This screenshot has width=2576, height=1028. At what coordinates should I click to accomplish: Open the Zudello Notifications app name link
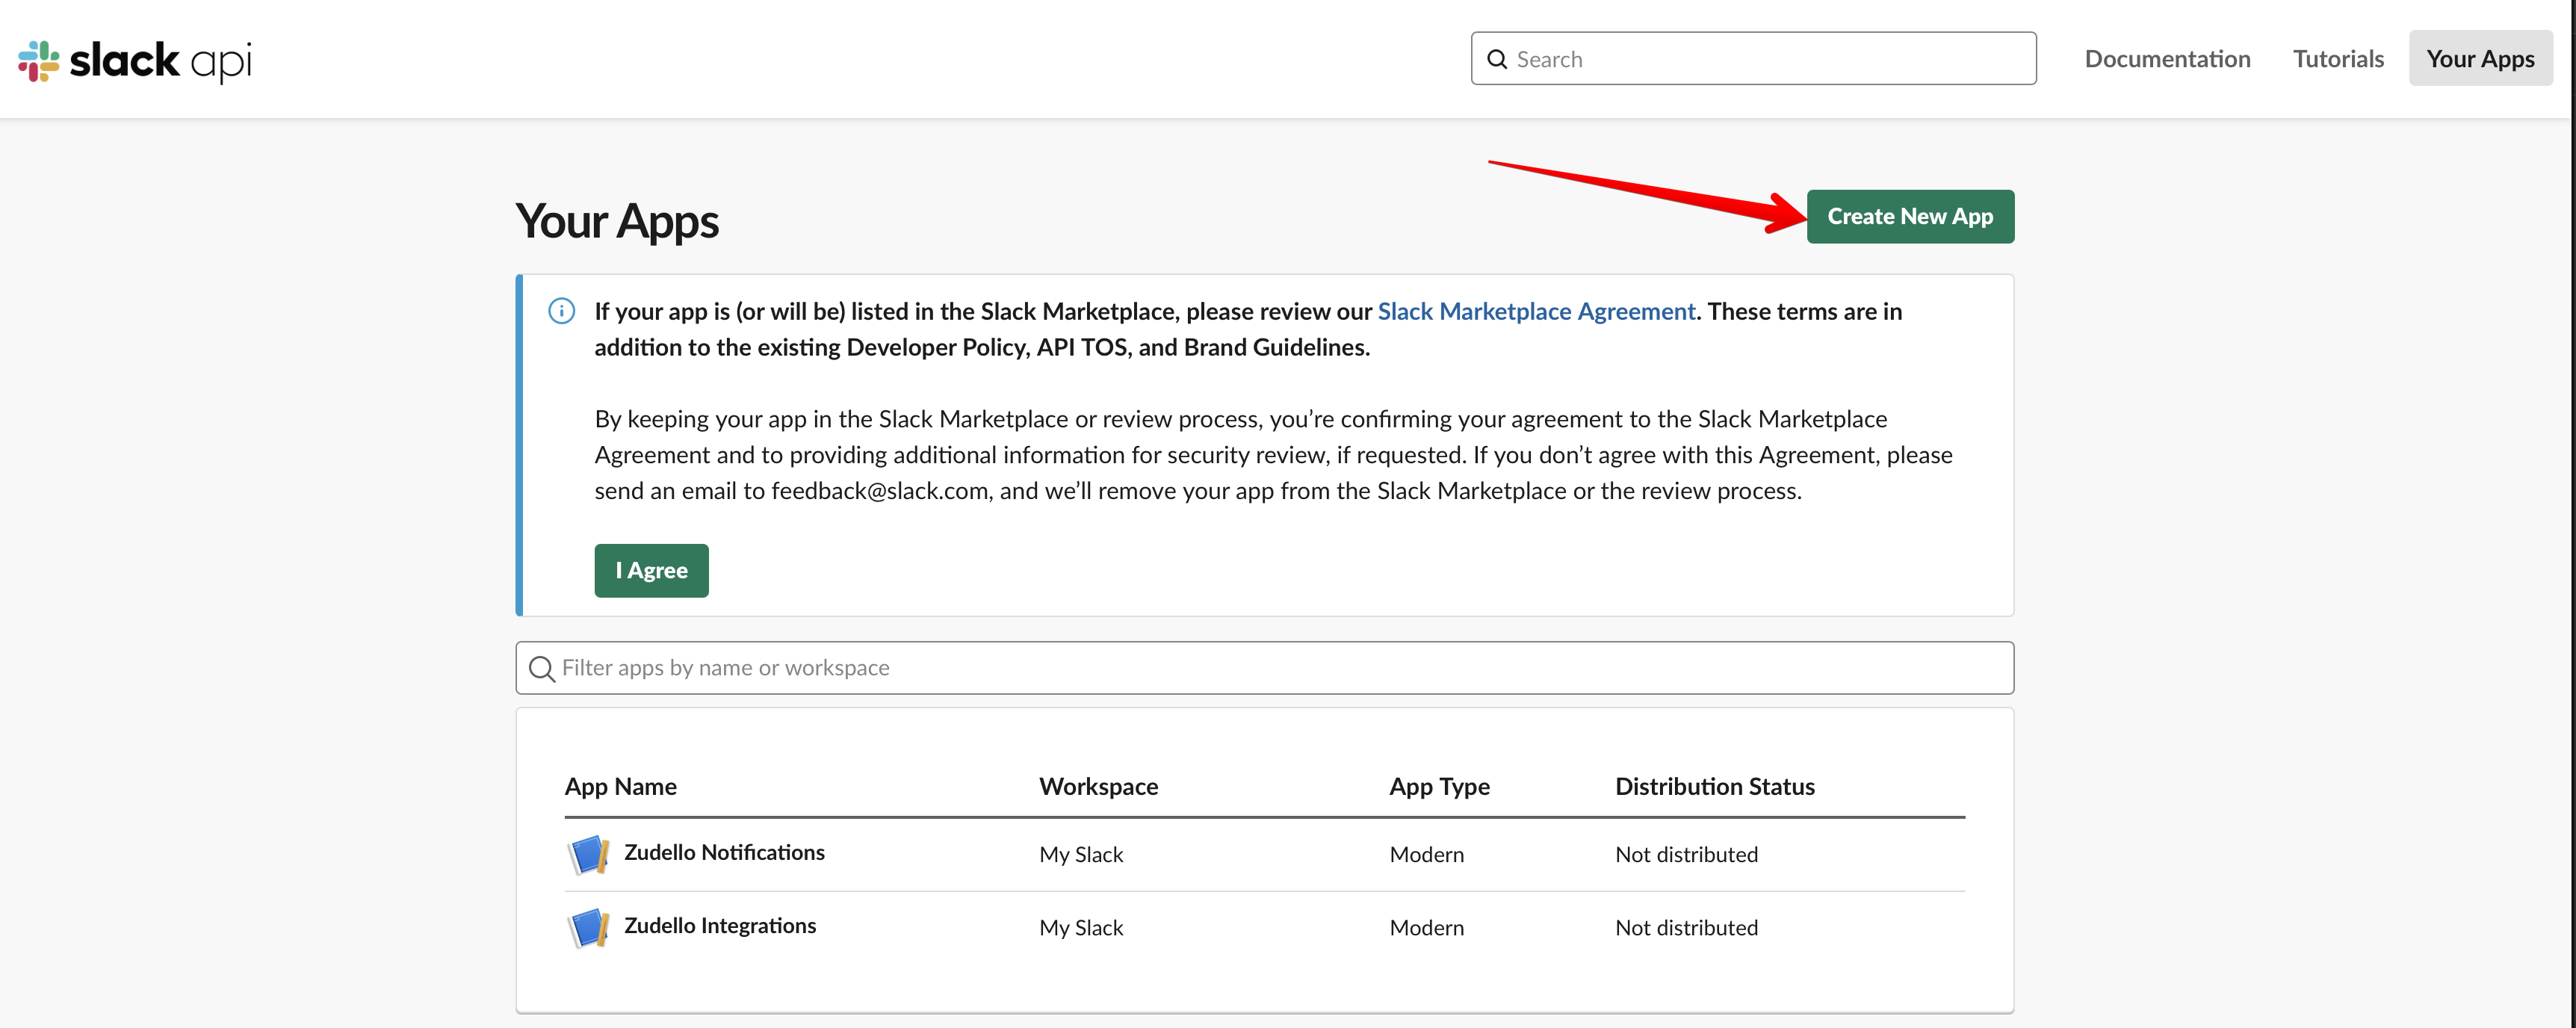(724, 852)
